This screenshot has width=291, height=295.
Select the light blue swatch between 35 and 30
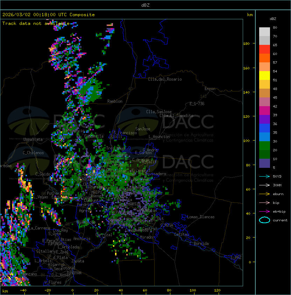point(264,137)
